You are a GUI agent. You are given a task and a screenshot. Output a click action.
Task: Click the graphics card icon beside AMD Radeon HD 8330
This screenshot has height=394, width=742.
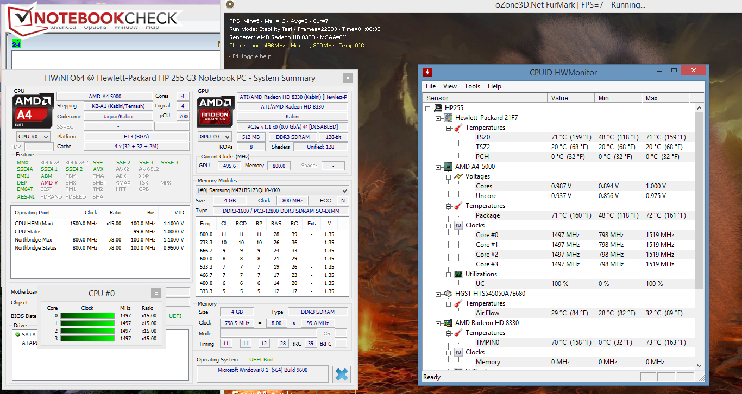click(448, 323)
